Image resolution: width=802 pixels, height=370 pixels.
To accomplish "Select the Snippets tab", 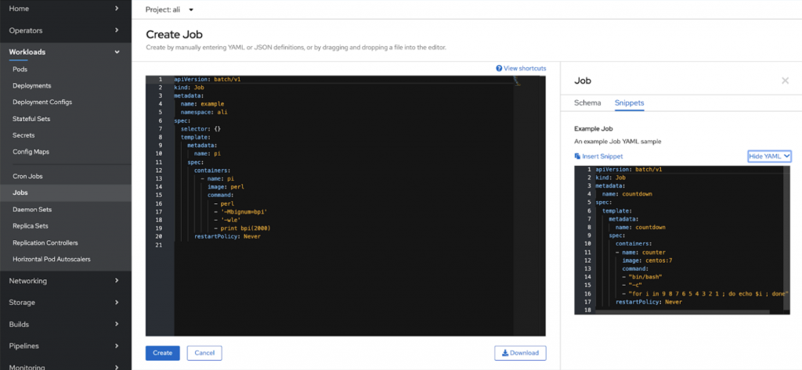I will tap(629, 102).
